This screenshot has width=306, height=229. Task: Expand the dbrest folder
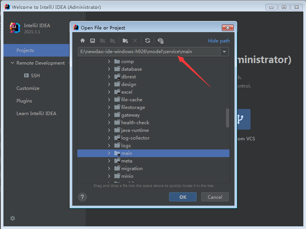(x=109, y=77)
